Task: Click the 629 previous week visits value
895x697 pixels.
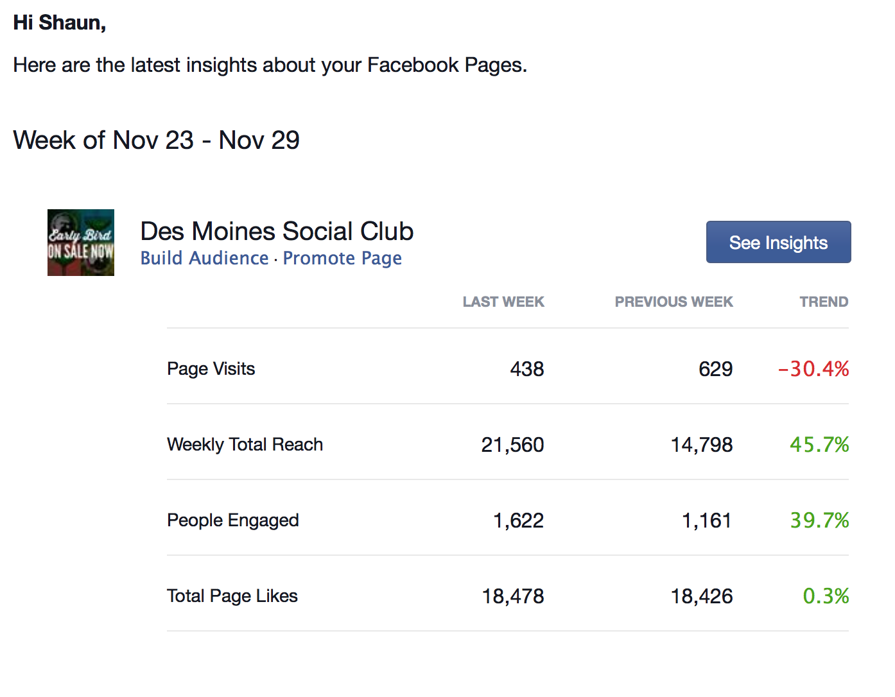Action: [715, 369]
